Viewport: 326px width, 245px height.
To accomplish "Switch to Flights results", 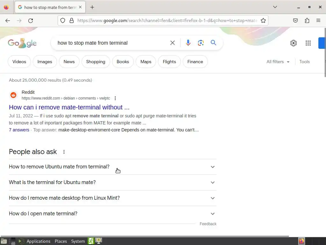I will (x=169, y=62).
